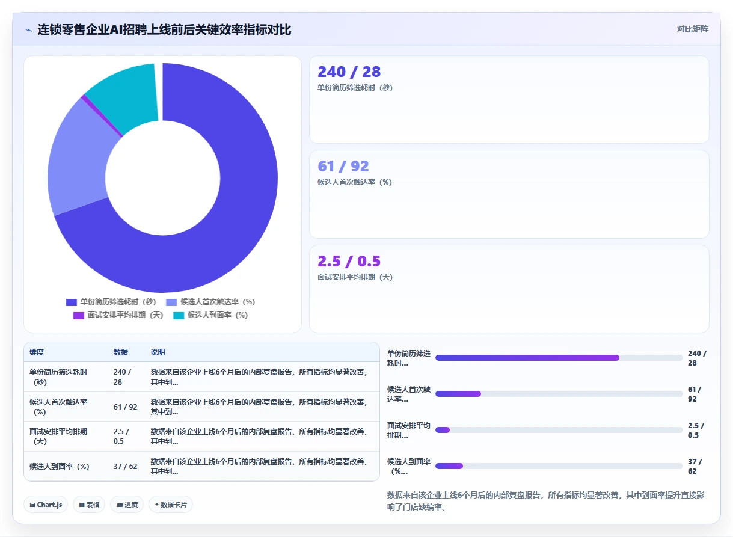The image size is (733, 537).
Task: Click the 240 / 28 data card value
Action: point(349,72)
